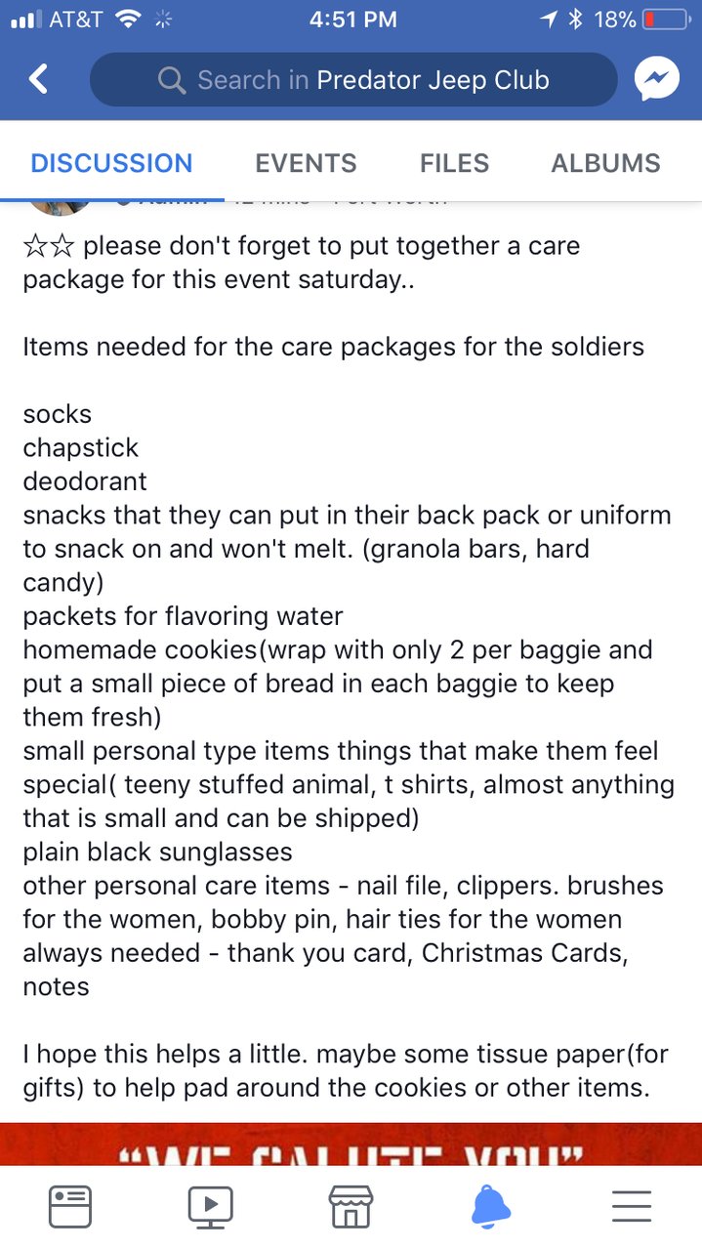Open the Marketplace storefront icon
Viewport: 702px width, 1248px height.
[x=351, y=1207]
